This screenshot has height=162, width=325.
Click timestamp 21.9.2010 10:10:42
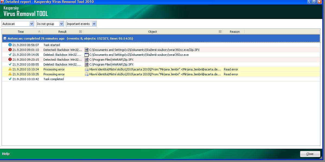point(26,79)
